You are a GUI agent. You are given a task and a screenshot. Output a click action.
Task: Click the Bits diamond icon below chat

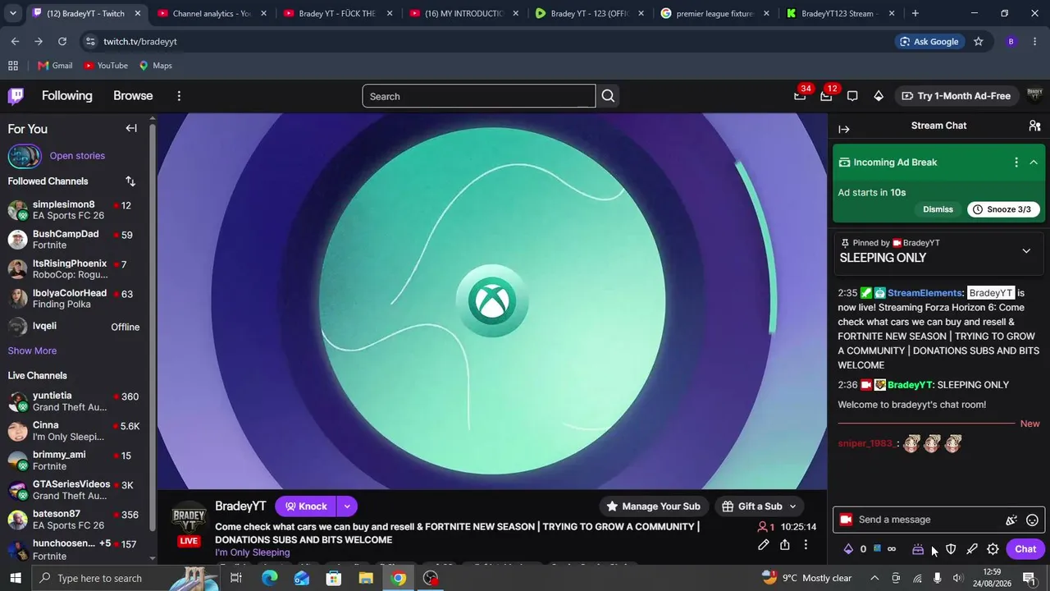[x=848, y=549]
